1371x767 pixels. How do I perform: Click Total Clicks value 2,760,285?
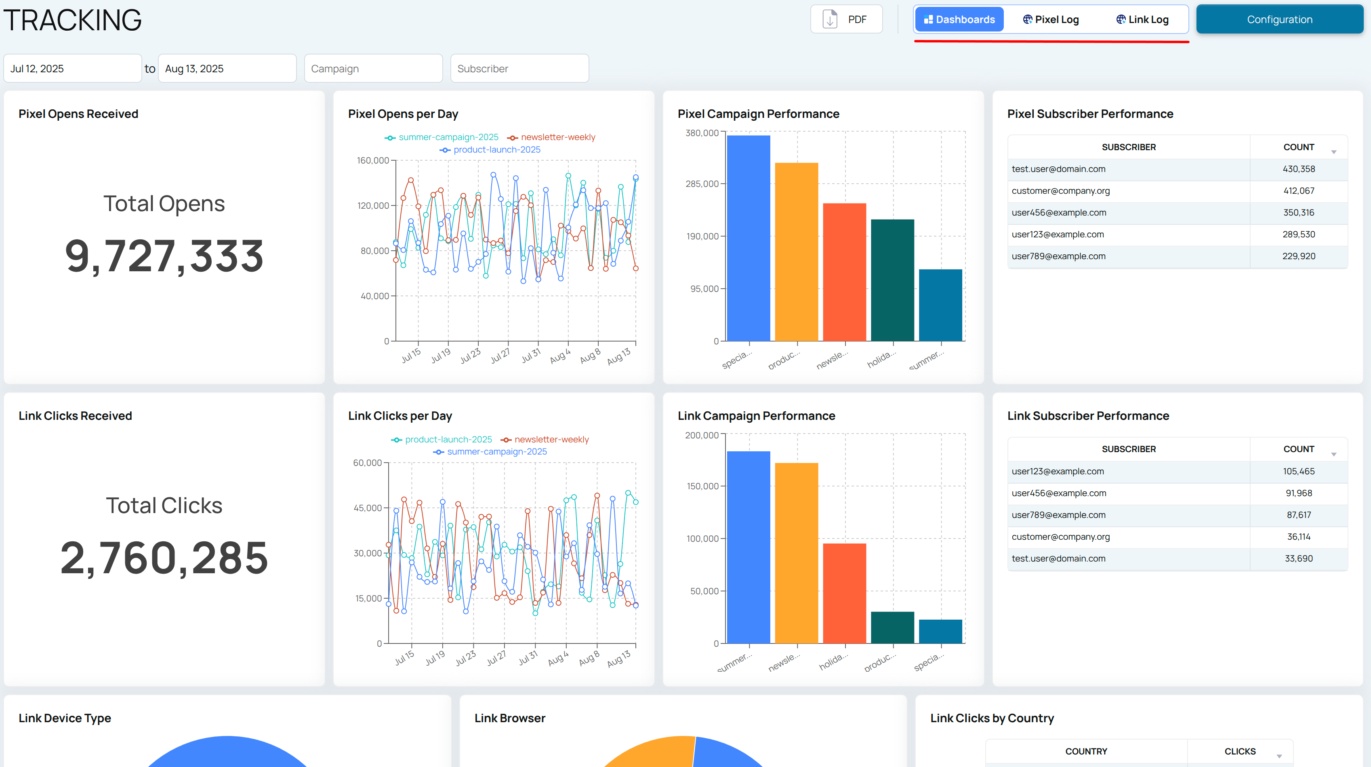tap(164, 558)
